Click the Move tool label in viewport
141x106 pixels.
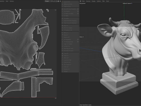(x=82, y=37)
